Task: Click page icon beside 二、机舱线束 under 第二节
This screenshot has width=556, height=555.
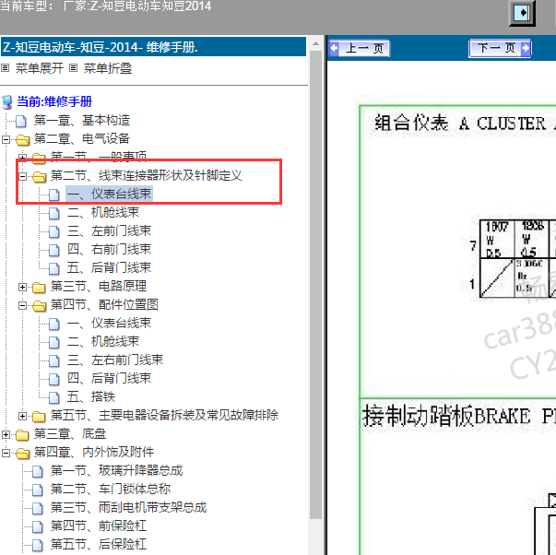Action: 53,213
